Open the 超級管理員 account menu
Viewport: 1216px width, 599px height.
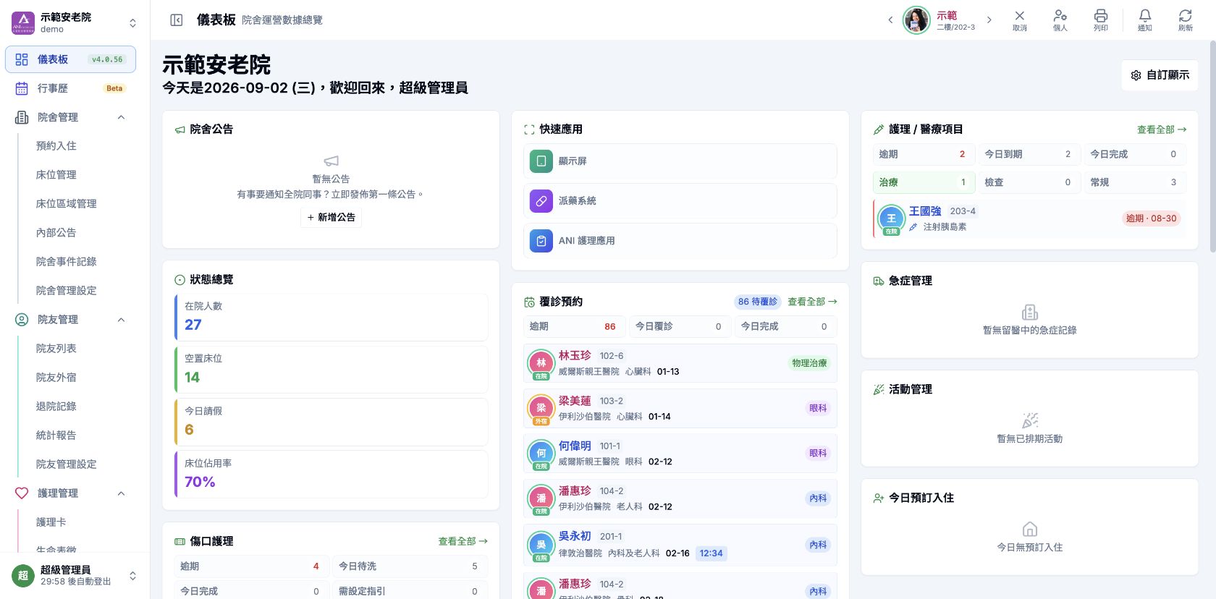[x=75, y=576]
